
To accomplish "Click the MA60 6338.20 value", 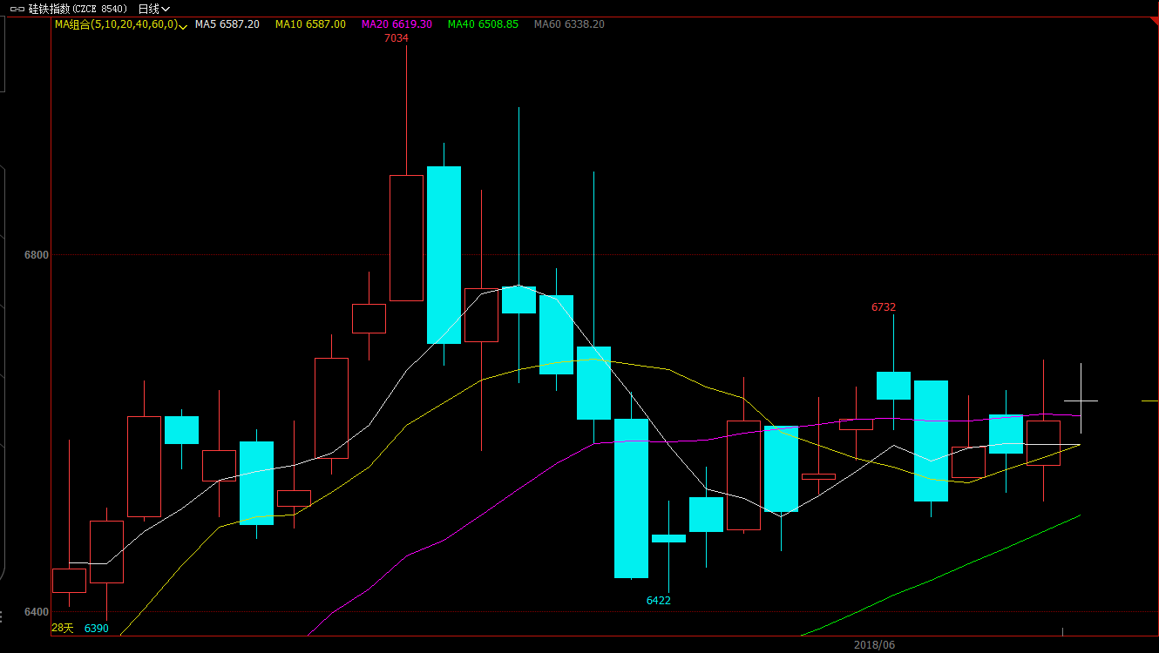I will [x=569, y=24].
